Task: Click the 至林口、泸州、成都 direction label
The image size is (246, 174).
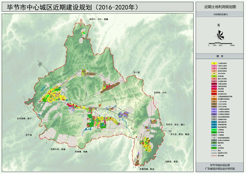Action: pyautogui.click(x=98, y=19)
